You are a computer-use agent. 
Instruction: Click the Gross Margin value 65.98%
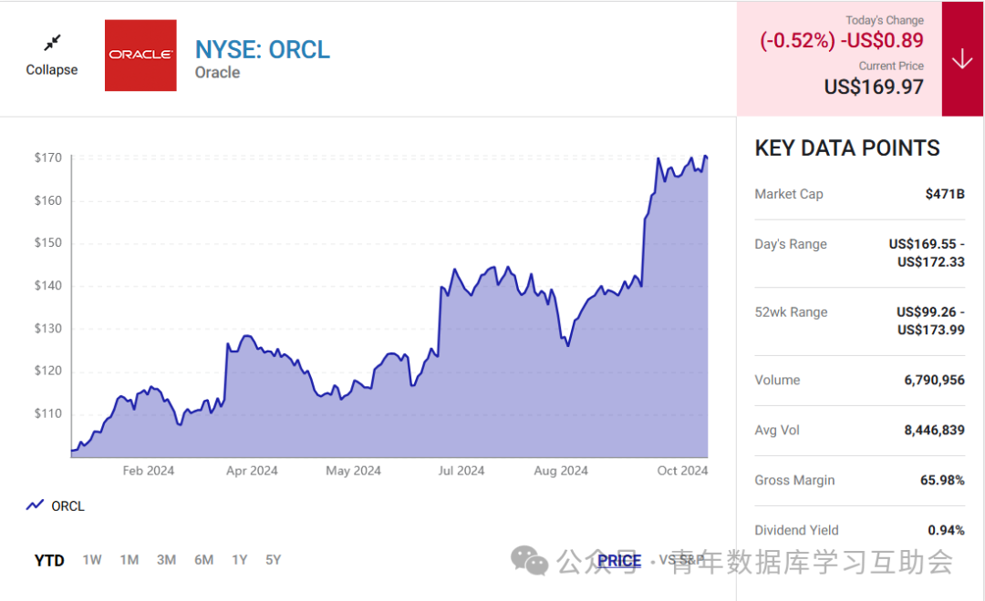tap(942, 481)
